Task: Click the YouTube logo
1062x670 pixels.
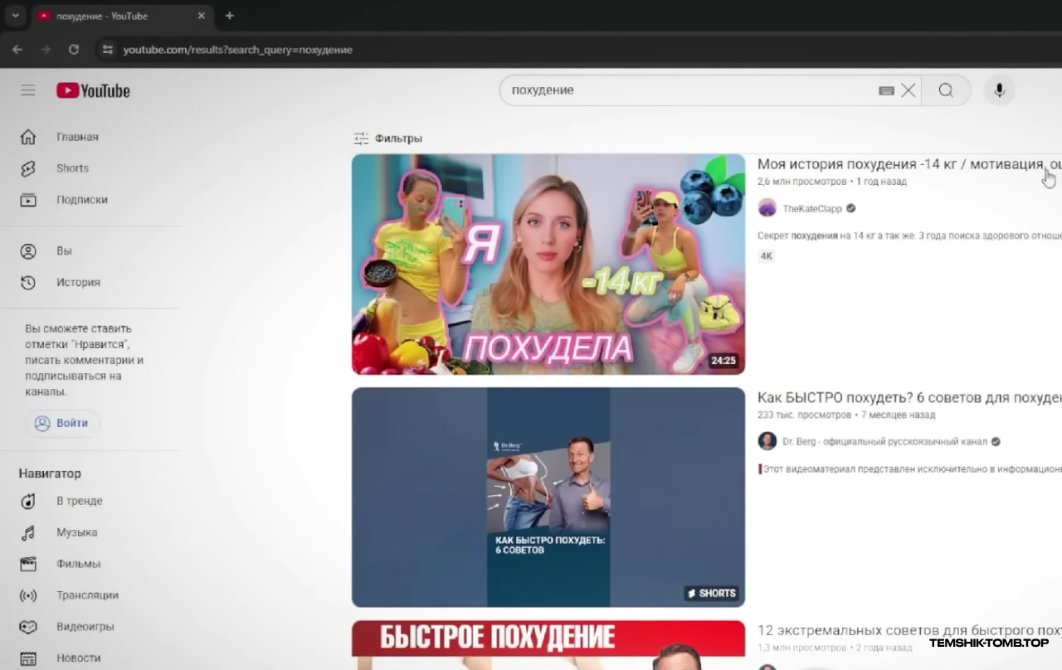Action: pyautogui.click(x=93, y=90)
